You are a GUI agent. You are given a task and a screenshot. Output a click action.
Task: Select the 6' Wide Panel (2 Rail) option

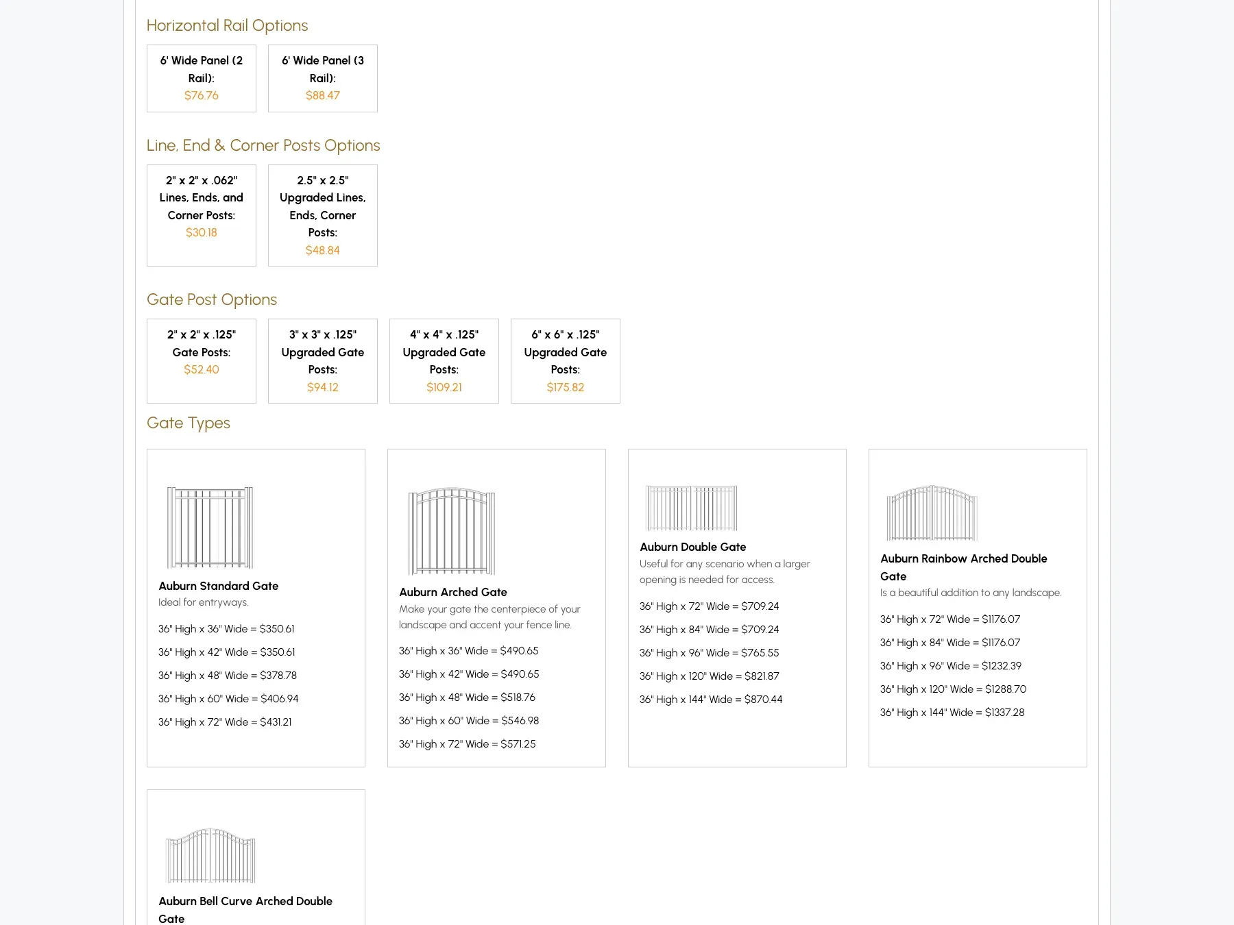(201, 78)
